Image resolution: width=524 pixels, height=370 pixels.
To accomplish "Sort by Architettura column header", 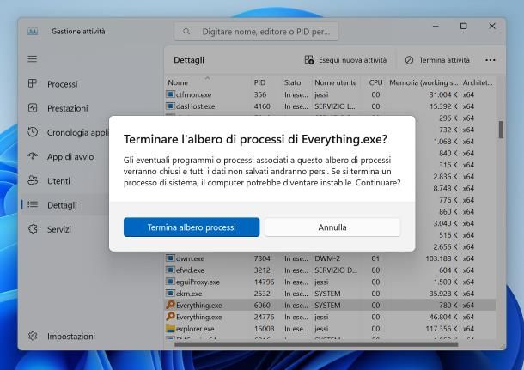I will 478,82.
